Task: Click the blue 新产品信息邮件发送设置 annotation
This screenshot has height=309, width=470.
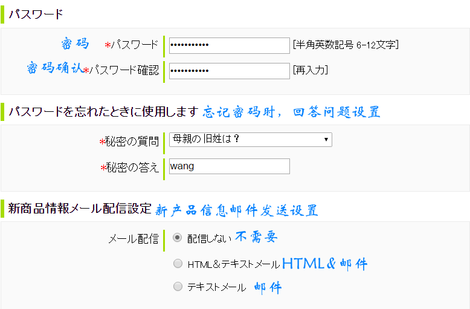Action: click(x=236, y=210)
